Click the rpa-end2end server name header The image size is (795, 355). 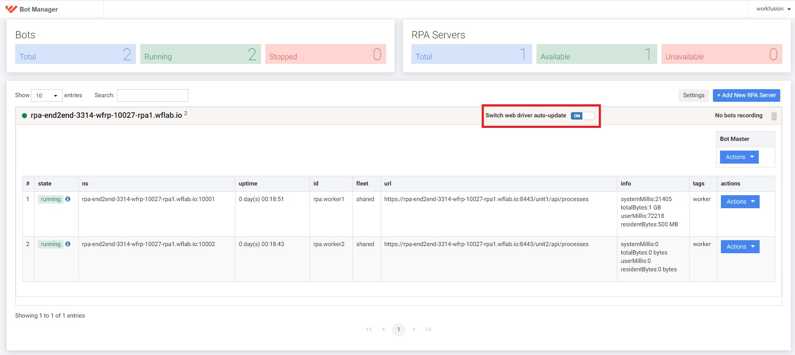[x=106, y=115]
